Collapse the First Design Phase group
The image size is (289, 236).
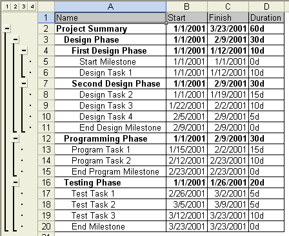point(24,50)
